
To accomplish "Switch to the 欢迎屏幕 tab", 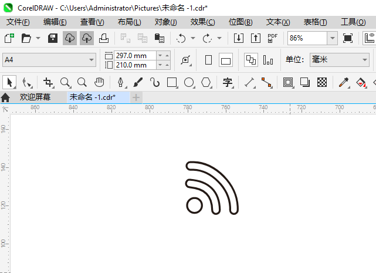I will point(35,97).
